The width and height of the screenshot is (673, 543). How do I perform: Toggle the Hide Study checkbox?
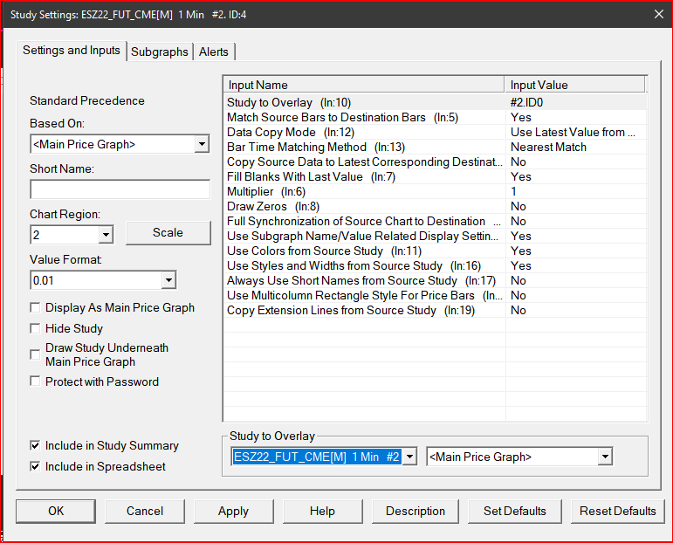[x=35, y=329]
